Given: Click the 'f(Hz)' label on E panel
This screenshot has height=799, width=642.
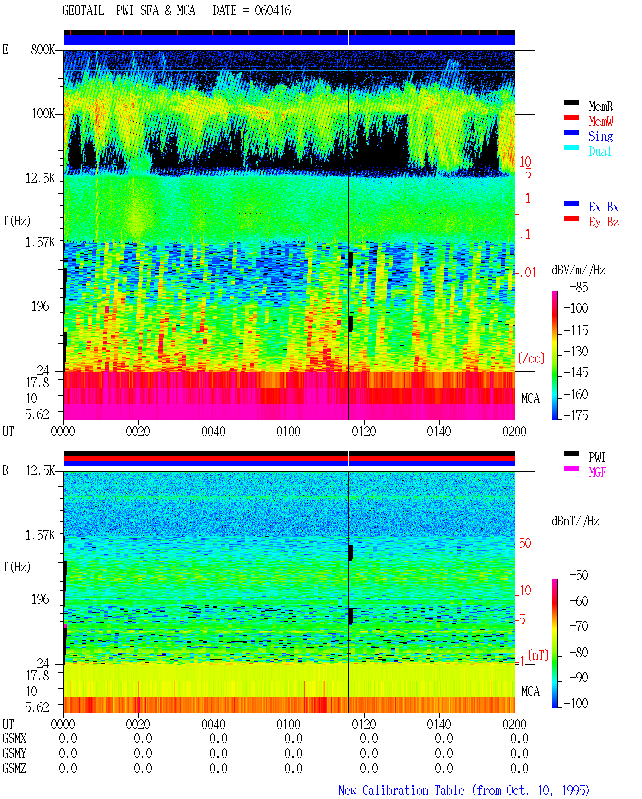Looking at the screenshot, I should tap(17, 221).
